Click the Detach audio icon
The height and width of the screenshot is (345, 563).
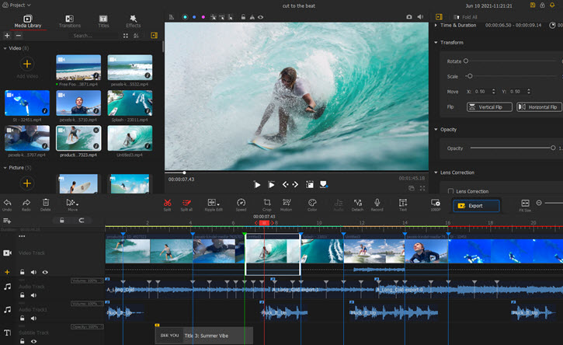tap(357, 202)
